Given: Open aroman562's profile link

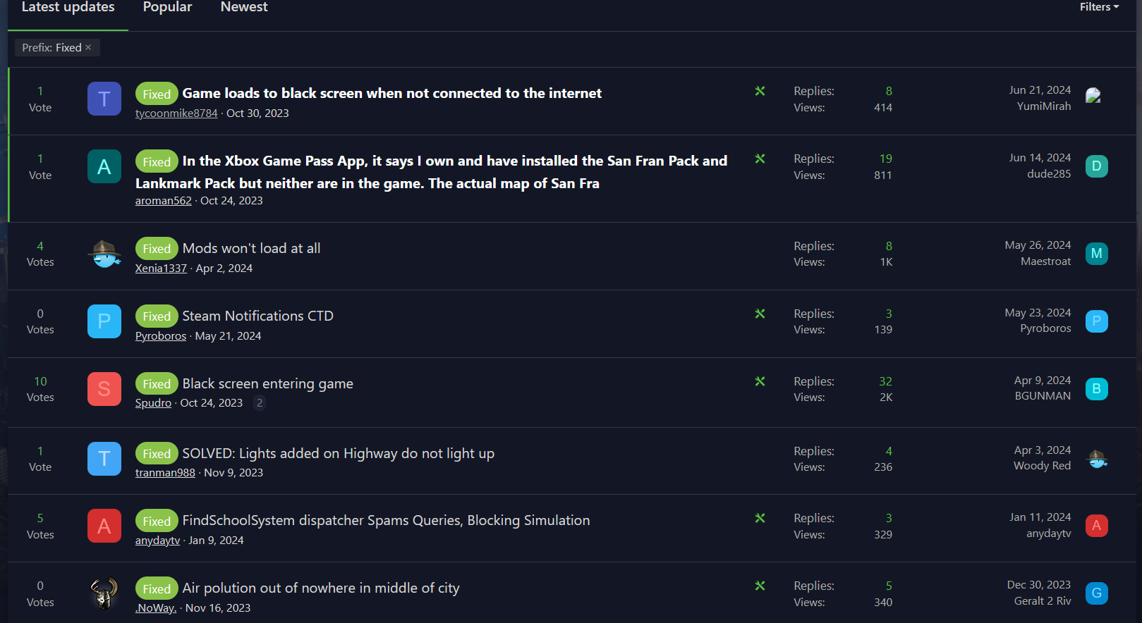Looking at the screenshot, I should click(x=163, y=200).
